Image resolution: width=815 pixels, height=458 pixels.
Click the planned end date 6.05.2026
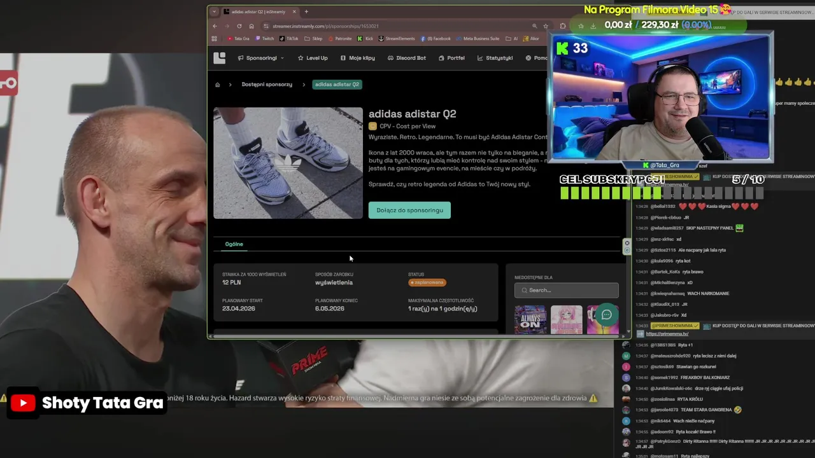click(330, 309)
